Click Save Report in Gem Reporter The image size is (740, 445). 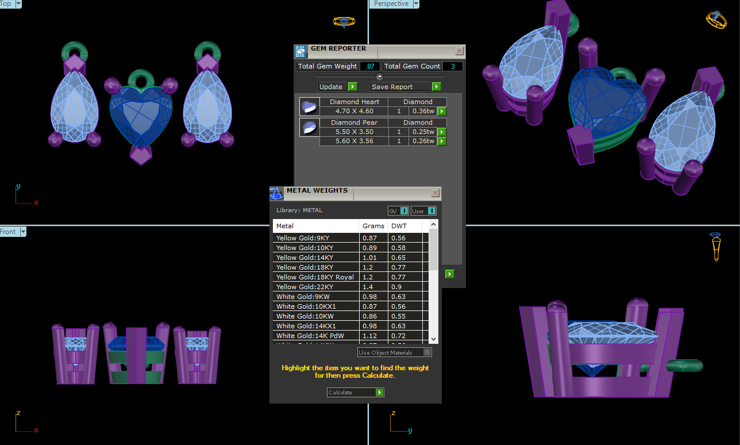(x=406, y=87)
